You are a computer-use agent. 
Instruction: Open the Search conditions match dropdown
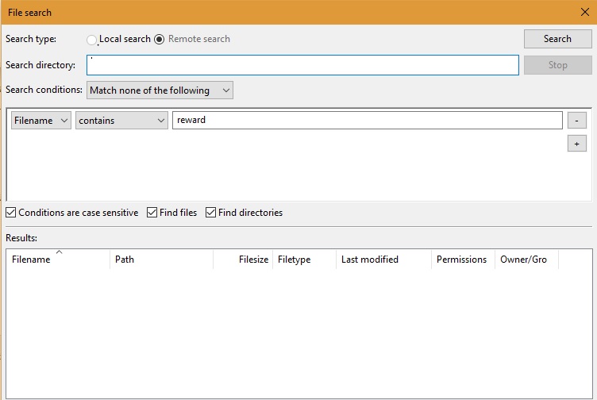[x=160, y=90]
